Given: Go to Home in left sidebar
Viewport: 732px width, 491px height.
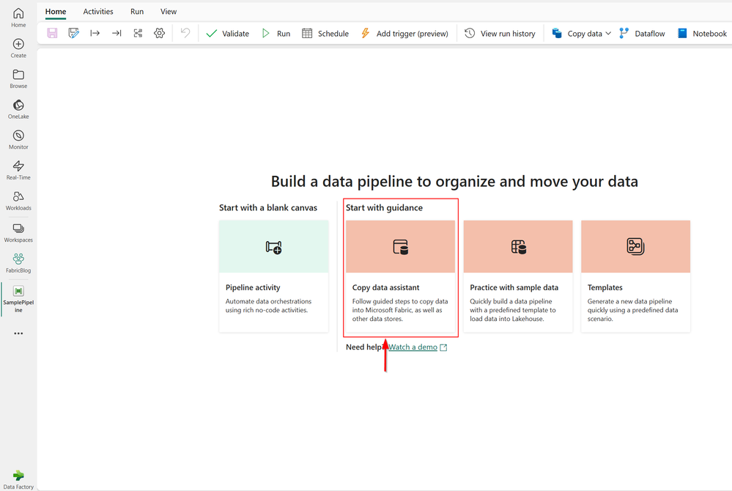Looking at the screenshot, I should point(18,18).
